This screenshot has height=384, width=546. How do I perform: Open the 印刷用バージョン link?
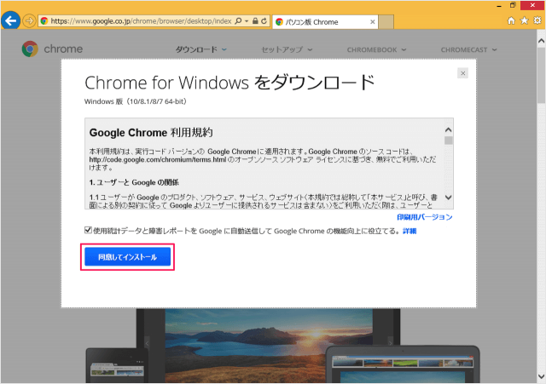tap(425, 217)
